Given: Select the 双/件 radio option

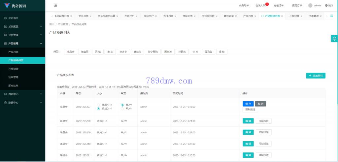Looking at the screenshot, I should pyautogui.click(x=122, y=109).
